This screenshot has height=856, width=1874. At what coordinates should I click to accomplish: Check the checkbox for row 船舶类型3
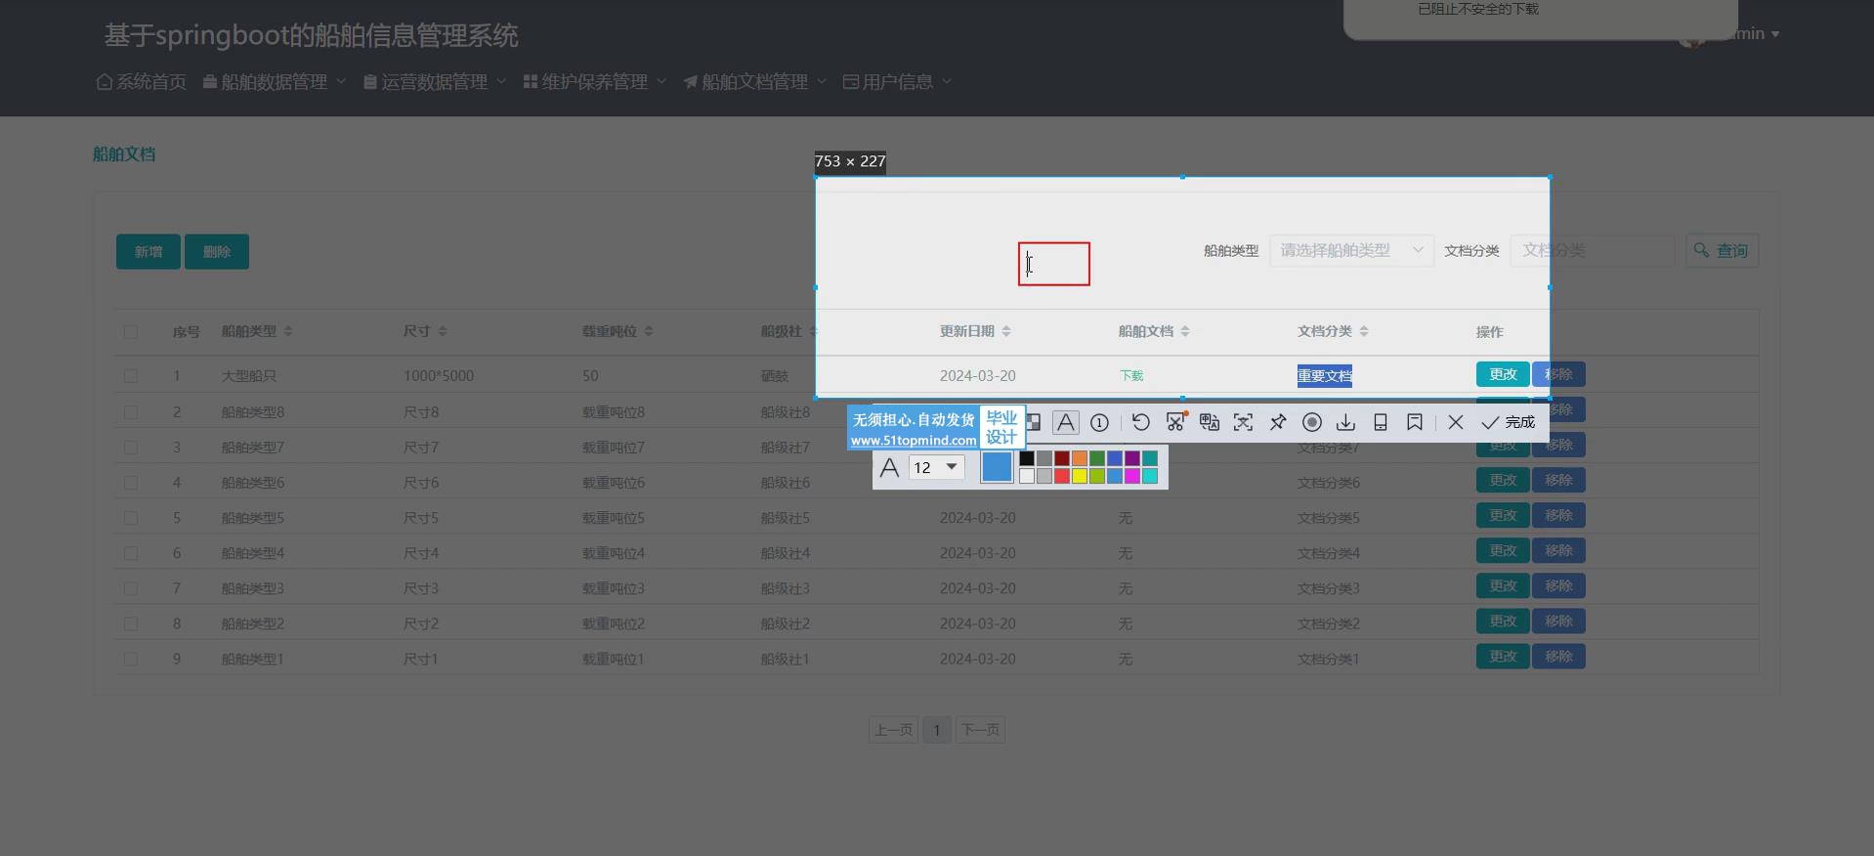(131, 588)
